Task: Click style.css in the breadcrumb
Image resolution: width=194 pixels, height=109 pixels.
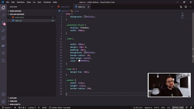Action: point(65,11)
